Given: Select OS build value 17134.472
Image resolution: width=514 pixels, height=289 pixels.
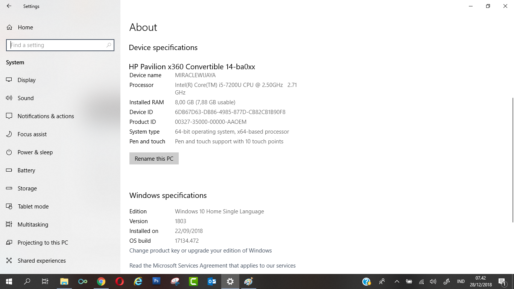Looking at the screenshot, I should (187, 241).
